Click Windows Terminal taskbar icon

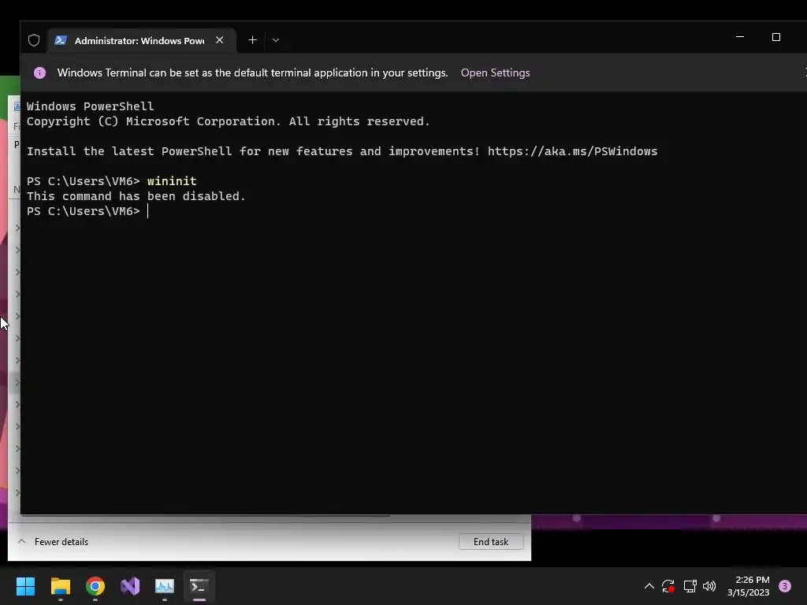(199, 586)
